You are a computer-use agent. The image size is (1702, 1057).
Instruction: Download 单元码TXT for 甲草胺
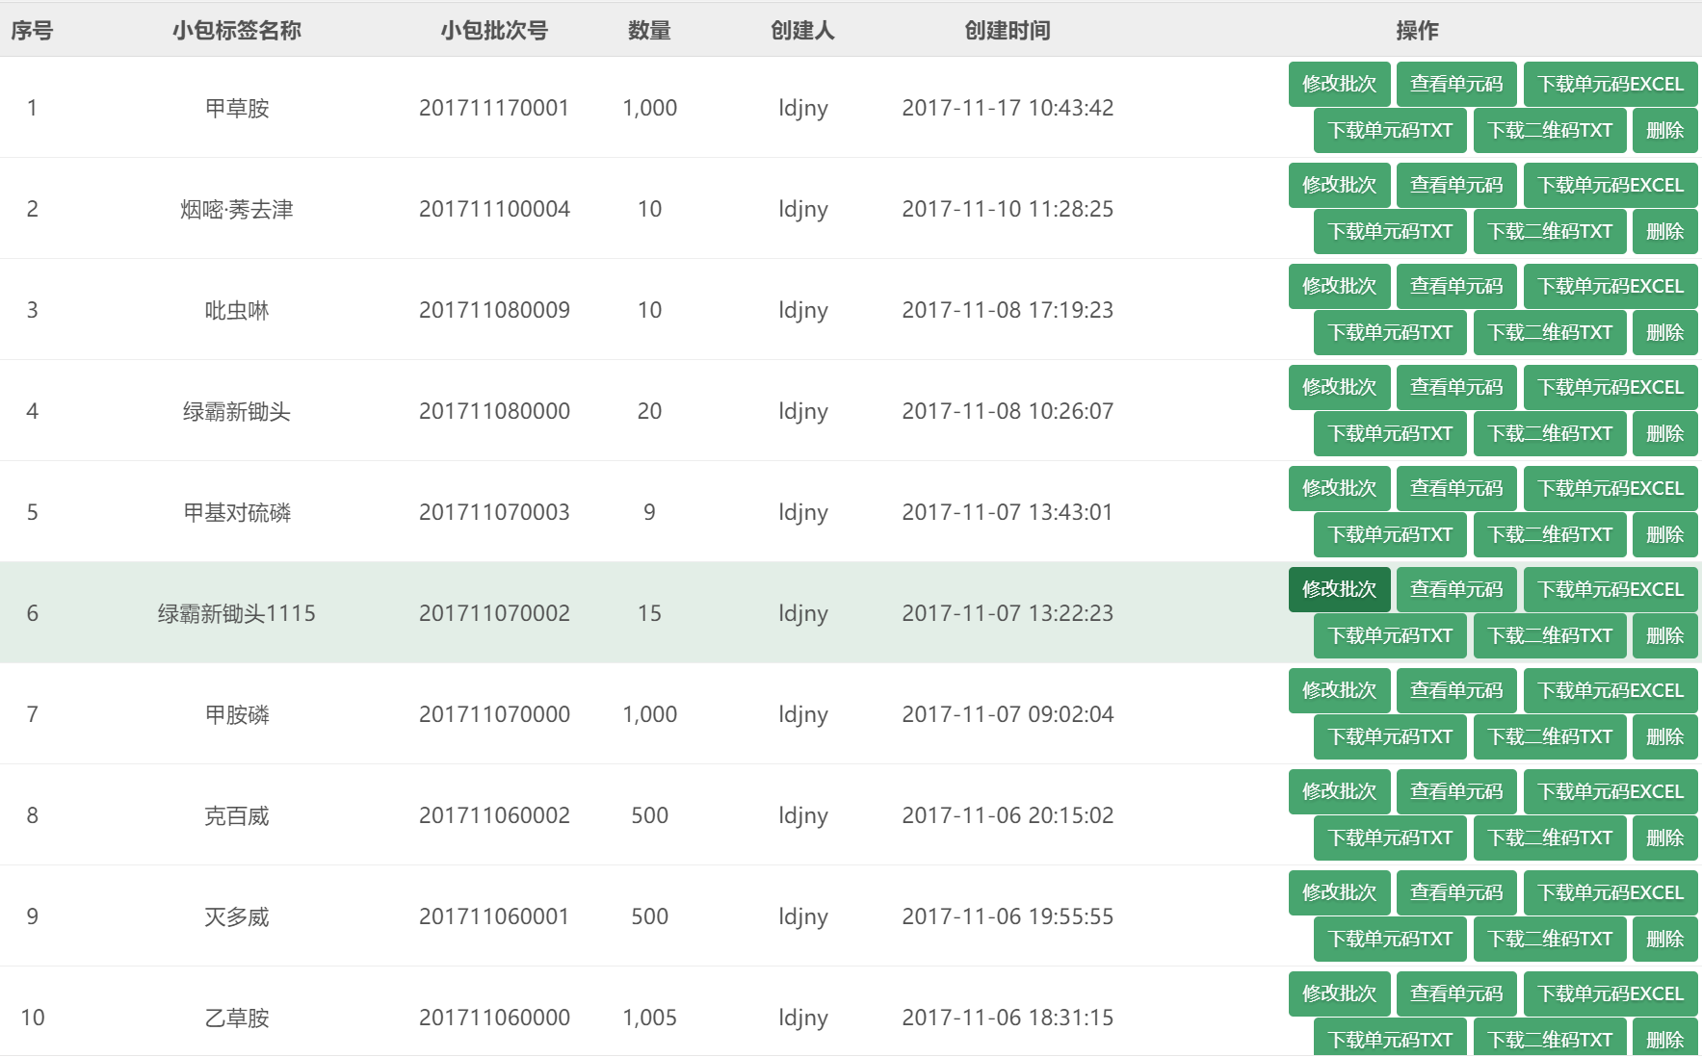(x=1390, y=130)
